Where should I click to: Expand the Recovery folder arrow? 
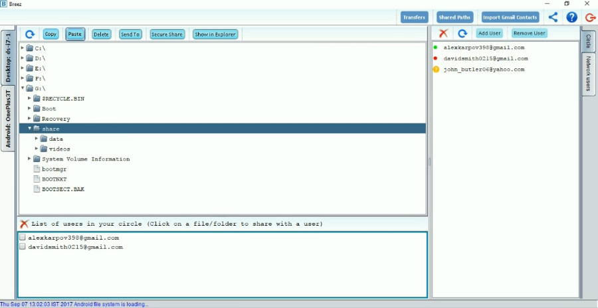pyautogui.click(x=29, y=118)
